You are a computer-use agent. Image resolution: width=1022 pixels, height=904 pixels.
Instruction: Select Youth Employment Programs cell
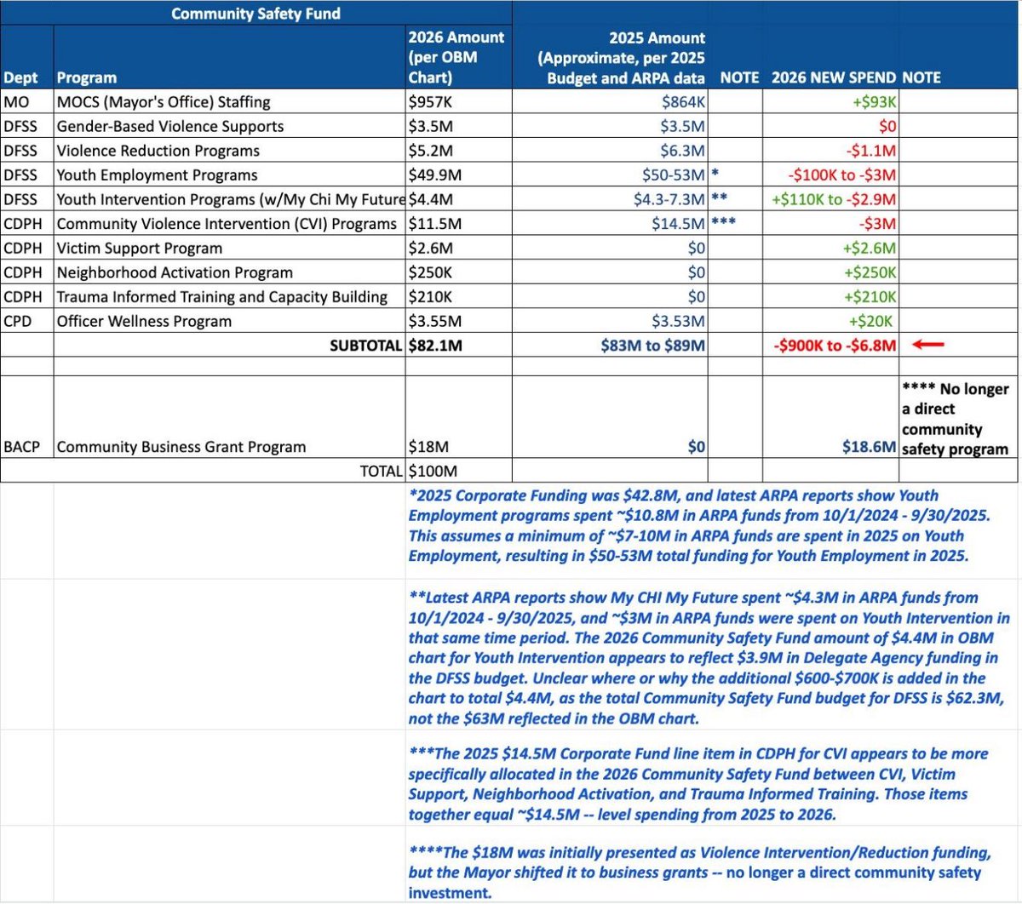point(230,175)
